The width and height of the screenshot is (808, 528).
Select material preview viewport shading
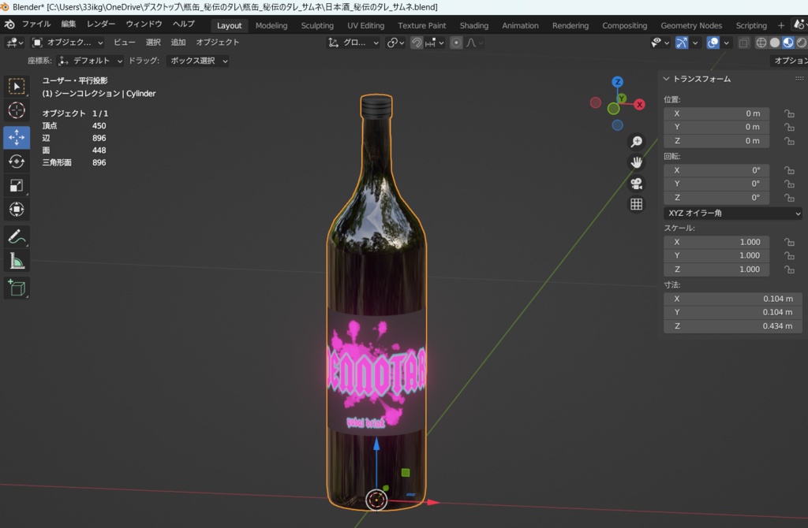[x=788, y=43]
